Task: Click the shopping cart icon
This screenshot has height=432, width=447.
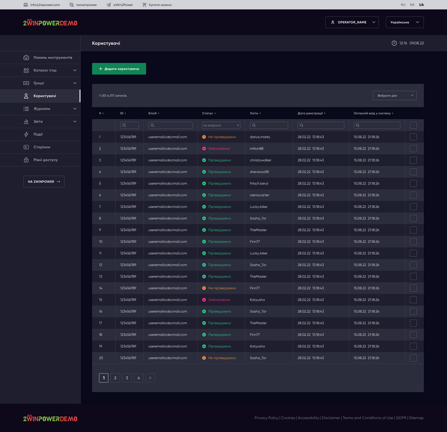Action: point(144,5)
